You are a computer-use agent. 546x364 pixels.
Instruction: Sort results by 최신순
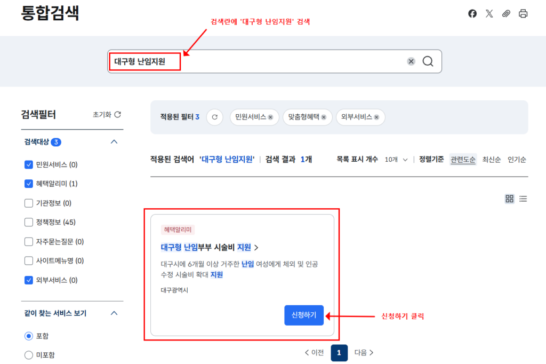pos(491,159)
